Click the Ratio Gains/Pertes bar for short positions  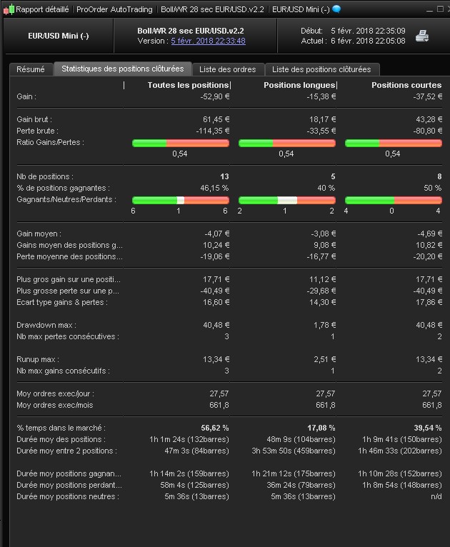coord(393,143)
